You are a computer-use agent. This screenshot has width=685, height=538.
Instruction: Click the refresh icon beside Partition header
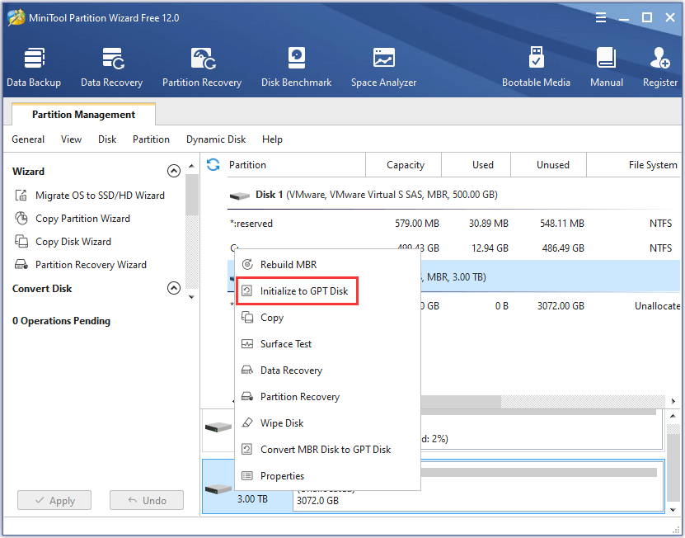[x=213, y=165]
